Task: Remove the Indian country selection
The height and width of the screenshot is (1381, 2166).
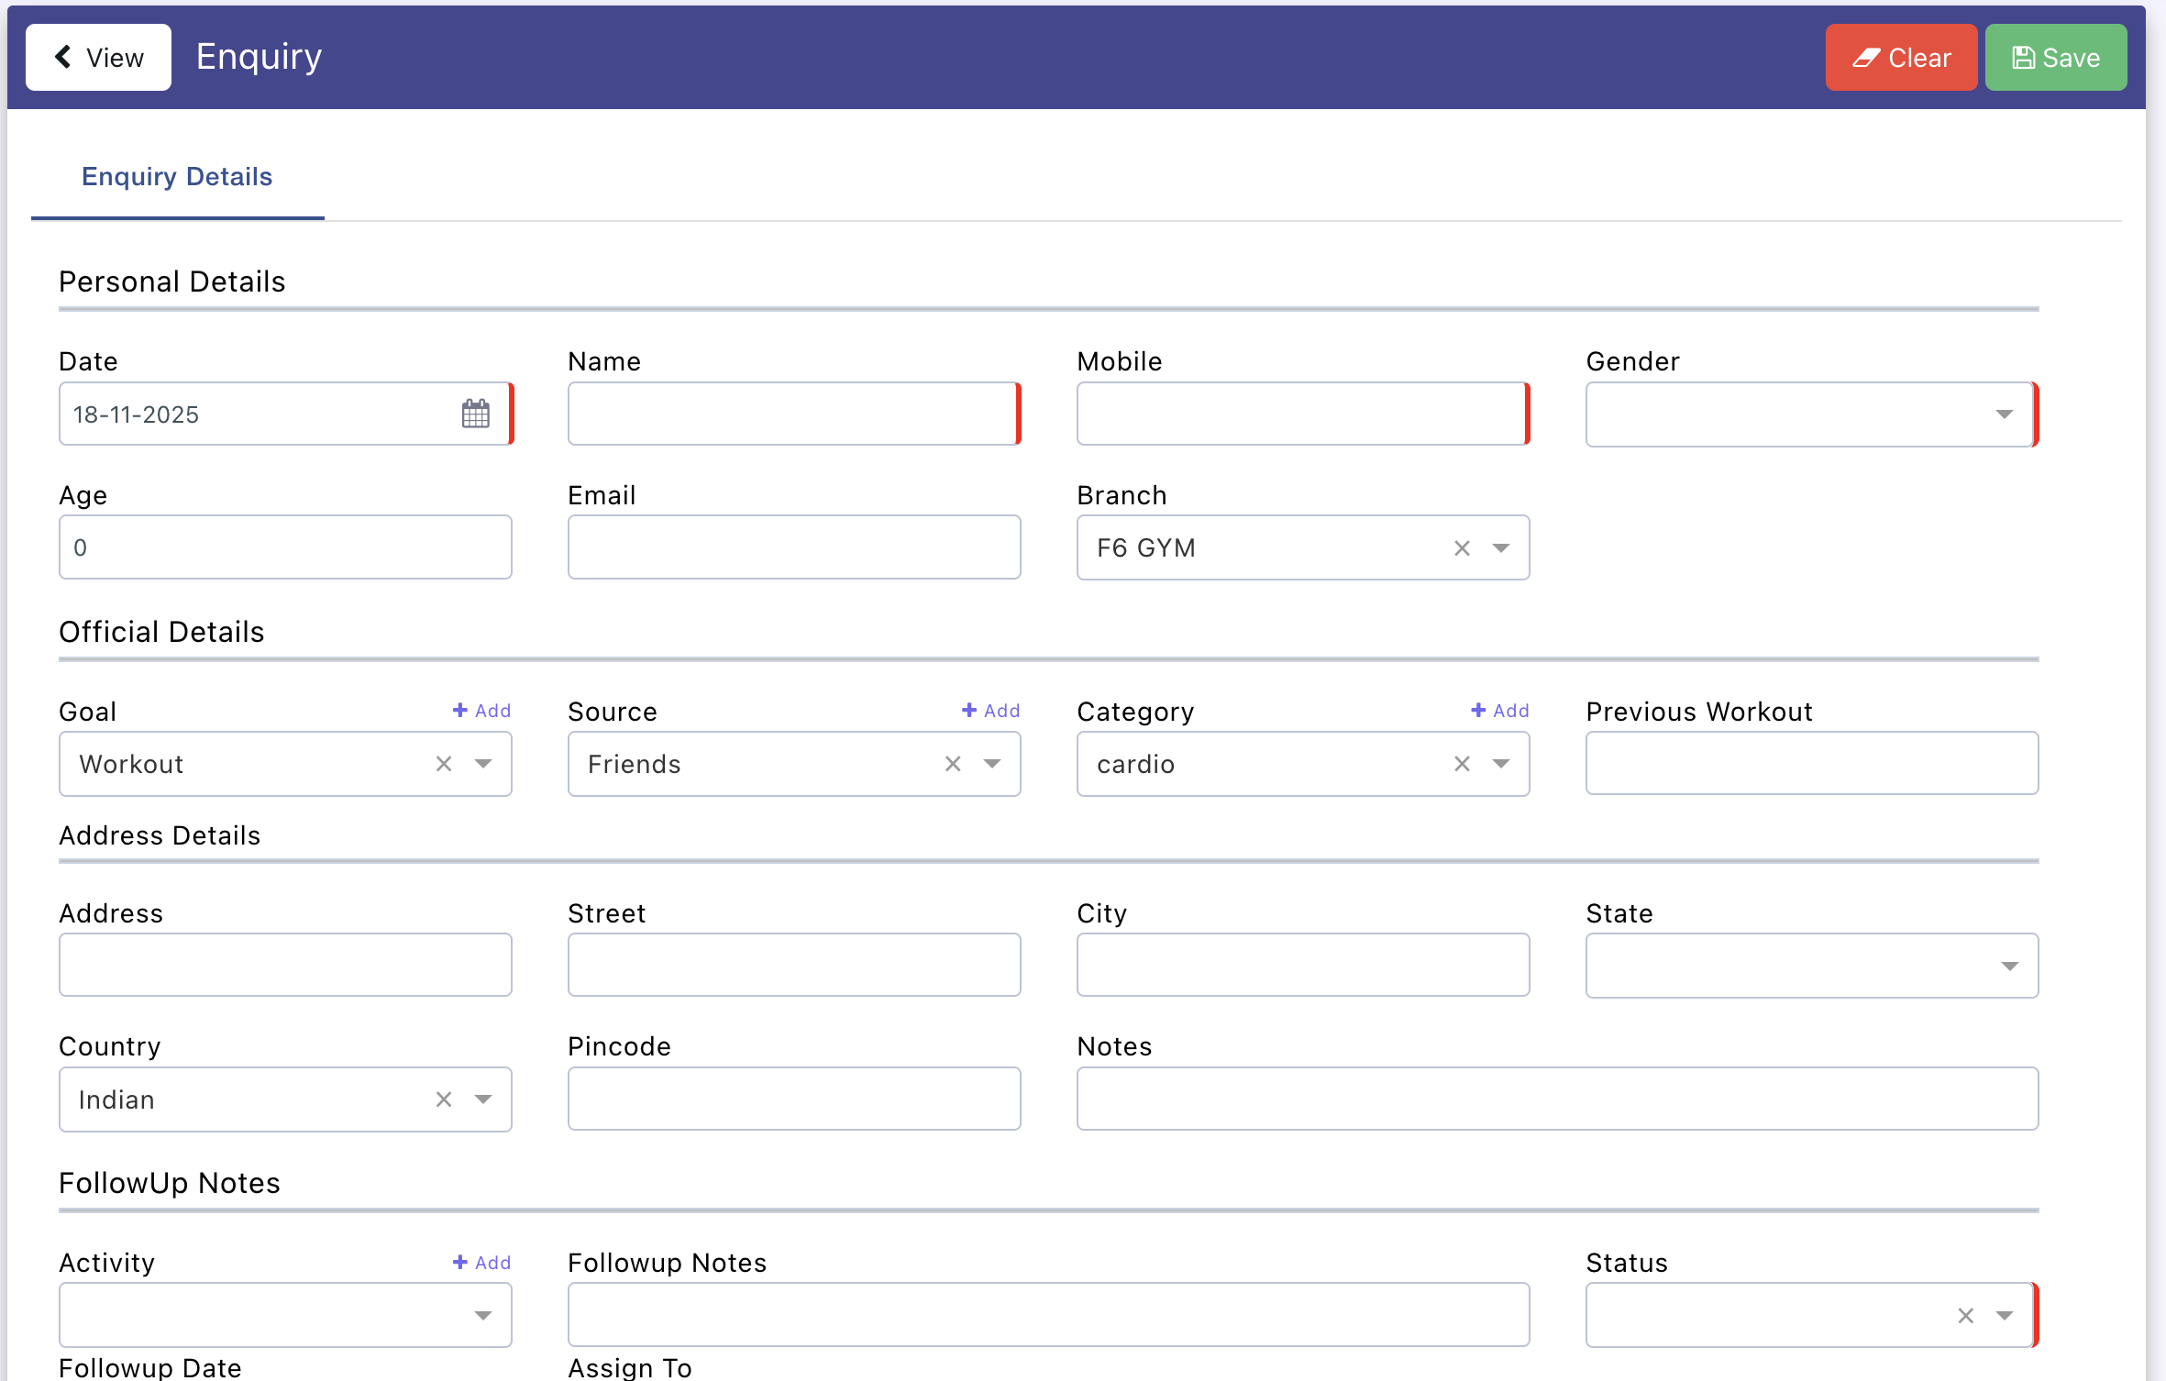Action: (x=444, y=1099)
